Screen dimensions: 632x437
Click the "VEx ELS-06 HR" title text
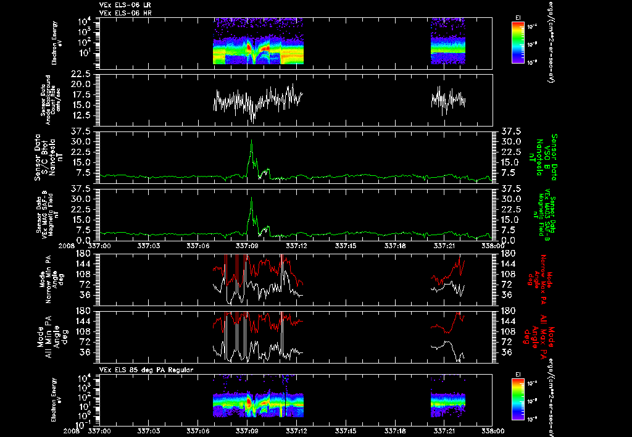[x=125, y=14]
